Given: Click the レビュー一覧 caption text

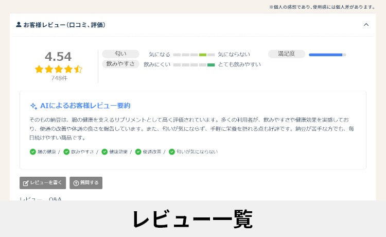Looking at the screenshot, I should 193,219.
